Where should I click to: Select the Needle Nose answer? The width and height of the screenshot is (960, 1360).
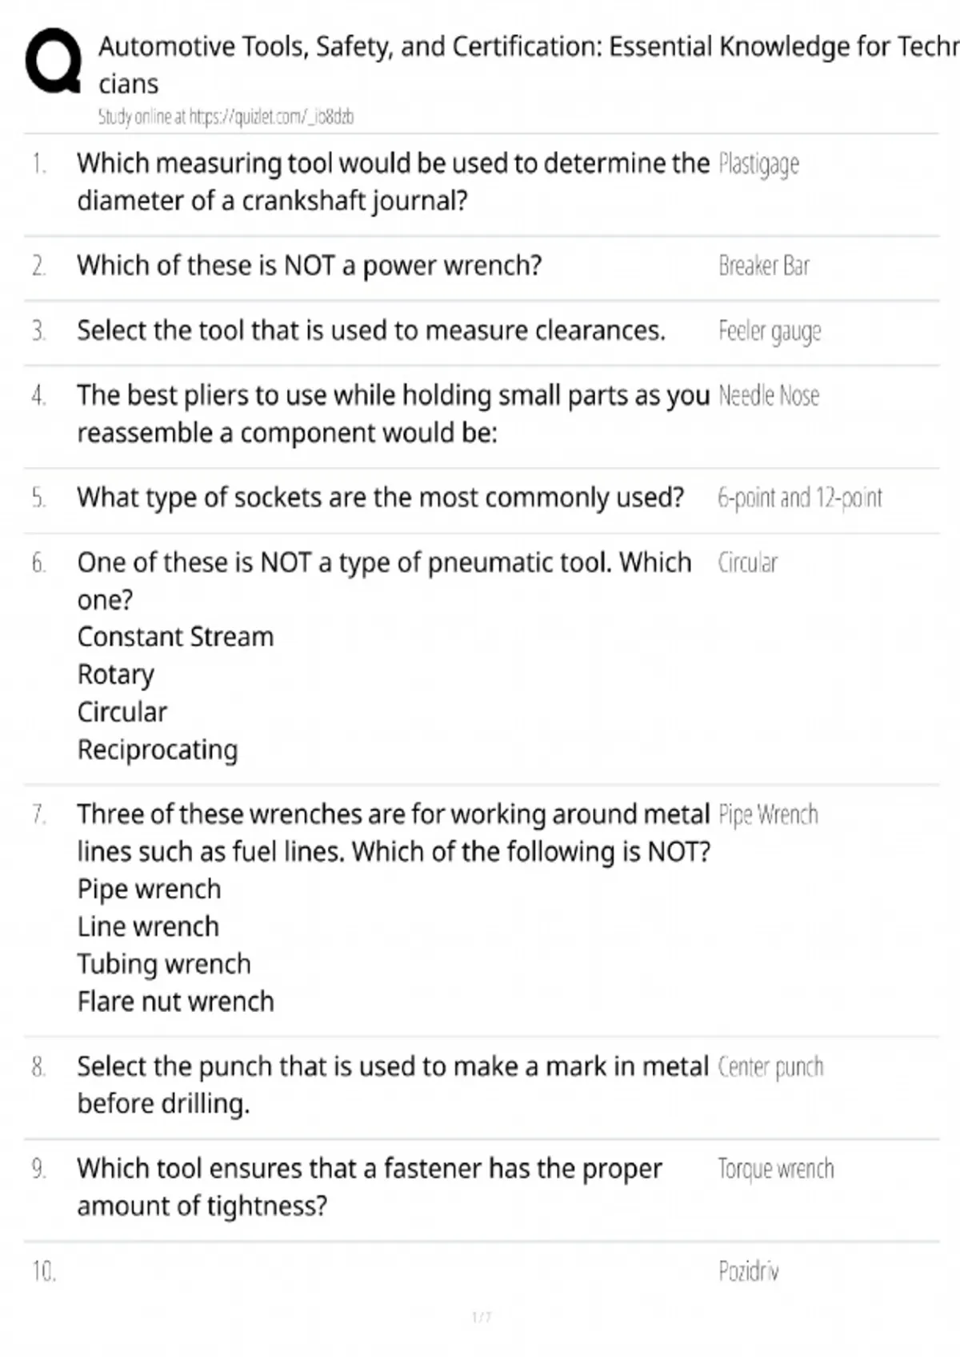coord(769,395)
